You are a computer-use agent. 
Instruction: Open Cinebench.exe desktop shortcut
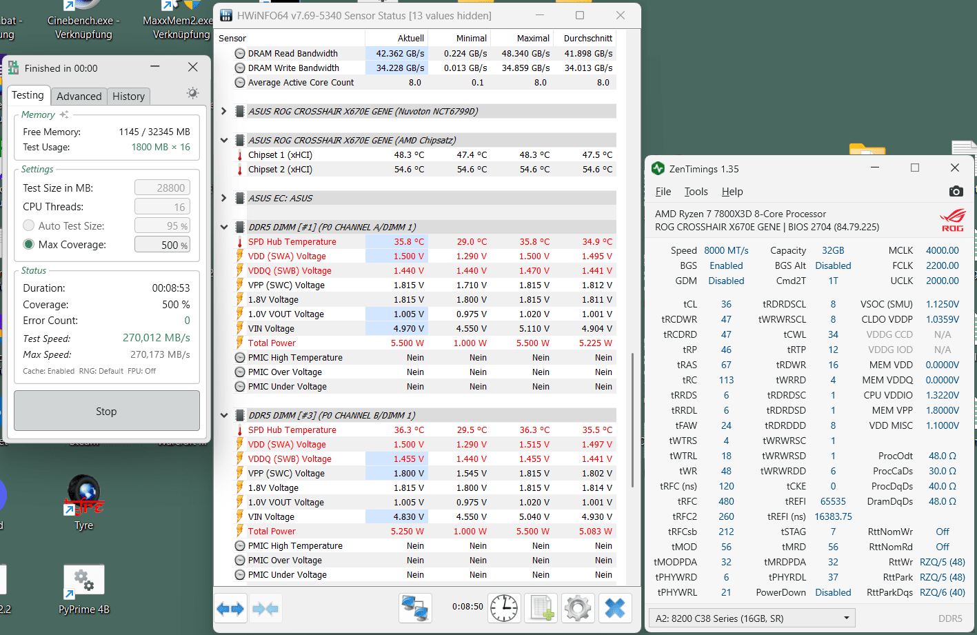[x=83, y=21]
